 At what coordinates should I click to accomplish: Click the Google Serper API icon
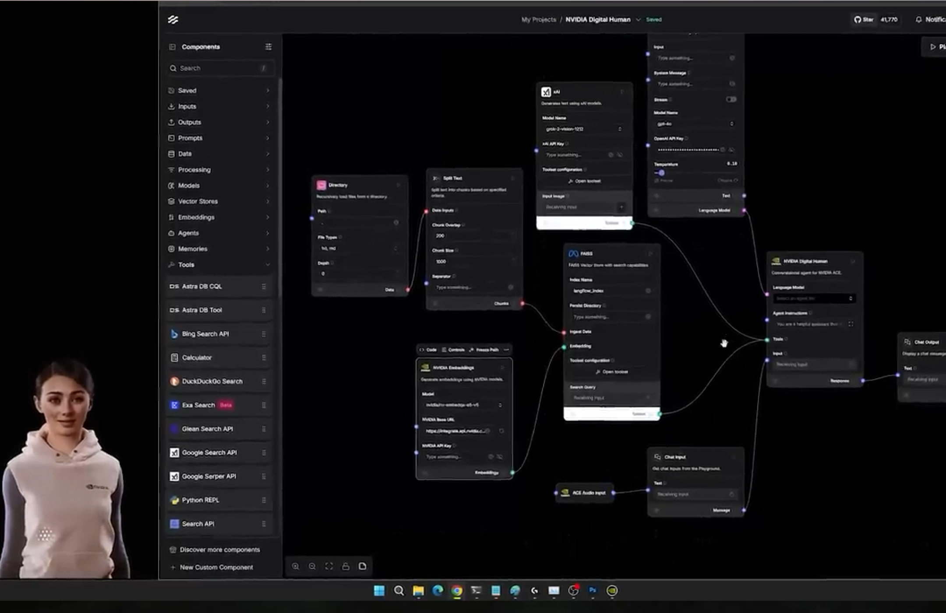(174, 476)
